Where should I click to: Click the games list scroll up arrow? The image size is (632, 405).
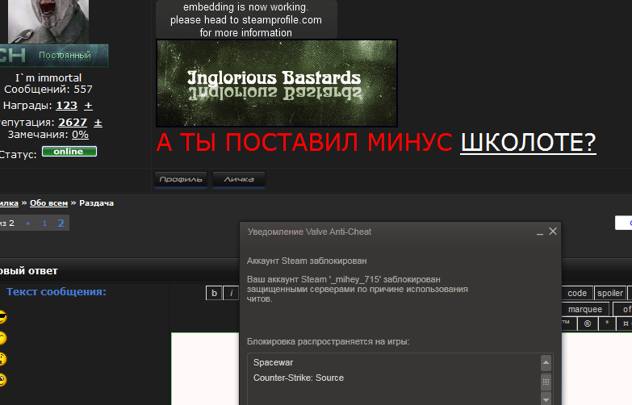(x=546, y=362)
